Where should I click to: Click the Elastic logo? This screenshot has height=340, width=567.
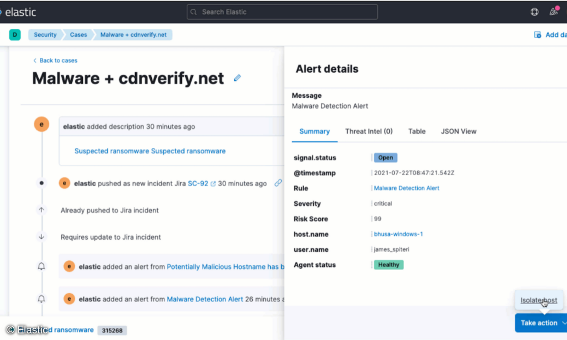18,12
